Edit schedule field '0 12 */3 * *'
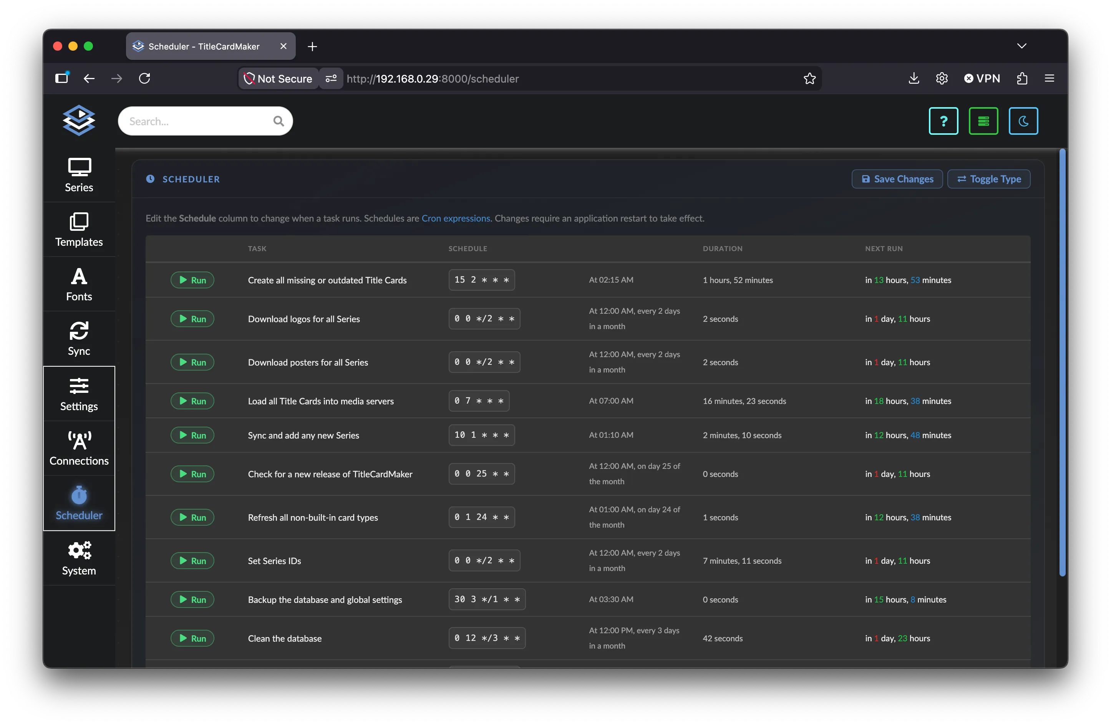The image size is (1111, 725). coord(488,638)
